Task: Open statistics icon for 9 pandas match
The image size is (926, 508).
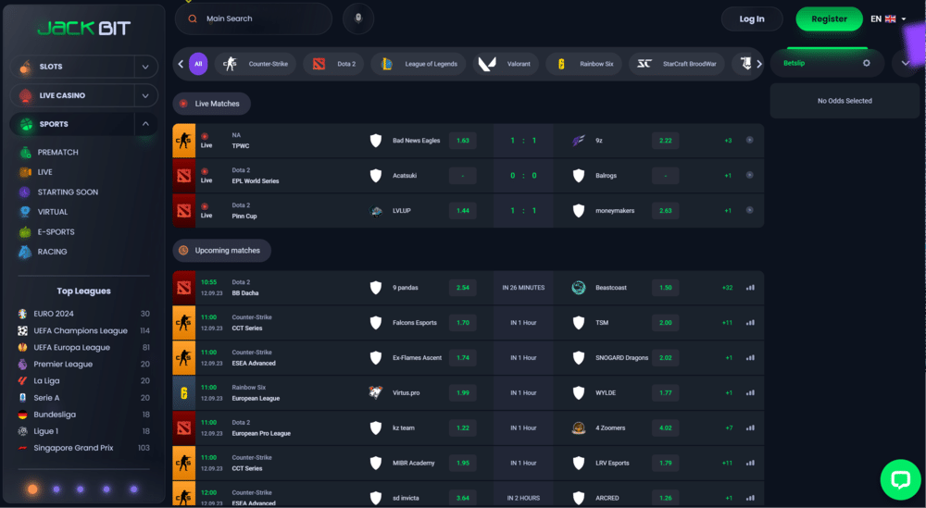Action: pyautogui.click(x=750, y=288)
